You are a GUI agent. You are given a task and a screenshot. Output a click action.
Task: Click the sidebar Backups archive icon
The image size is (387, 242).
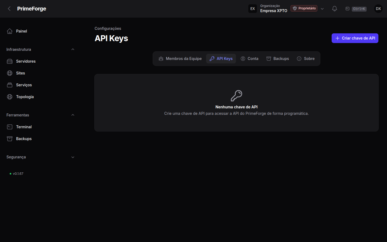pyautogui.click(x=10, y=139)
